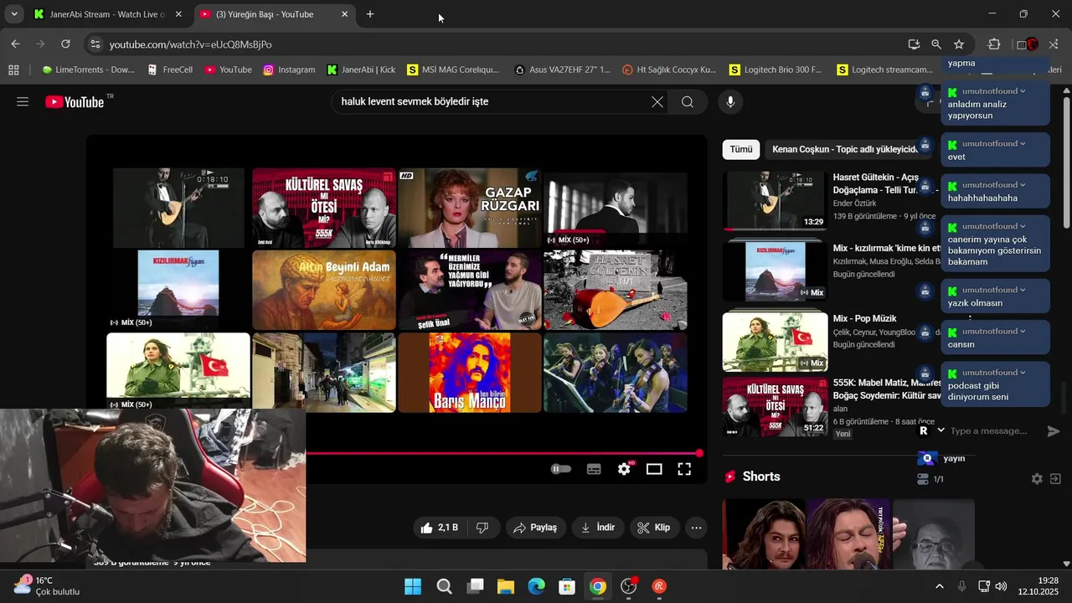Show hidden system tray icons chevron
Screen dimensions: 1072x603
pyautogui.click(x=939, y=586)
